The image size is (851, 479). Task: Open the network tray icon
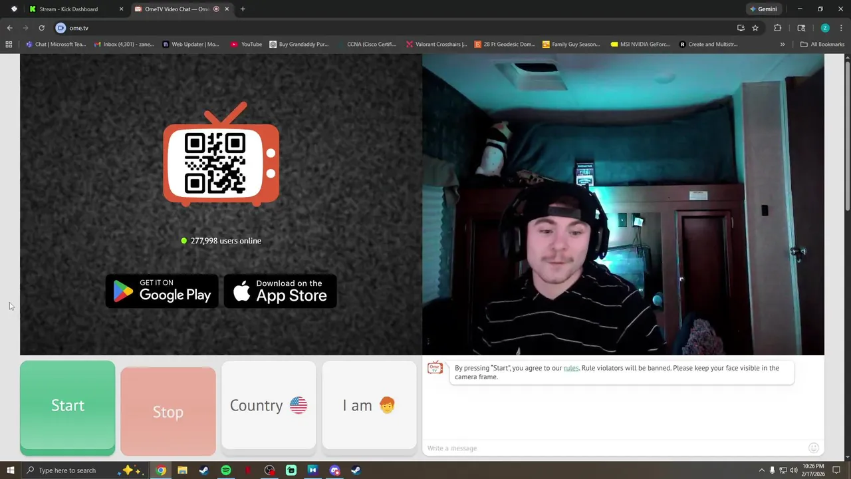(783, 470)
